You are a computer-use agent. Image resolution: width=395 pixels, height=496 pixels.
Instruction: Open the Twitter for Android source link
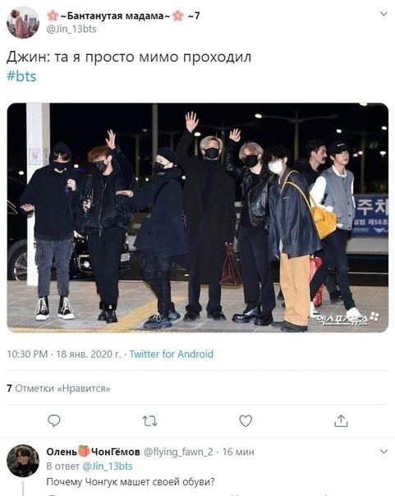[x=171, y=354]
